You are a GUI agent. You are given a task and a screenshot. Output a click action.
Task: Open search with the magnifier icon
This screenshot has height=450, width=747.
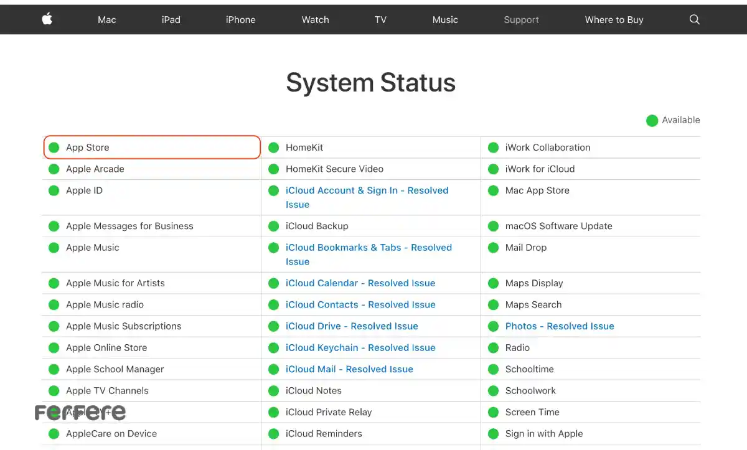click(x=695, y=19)
